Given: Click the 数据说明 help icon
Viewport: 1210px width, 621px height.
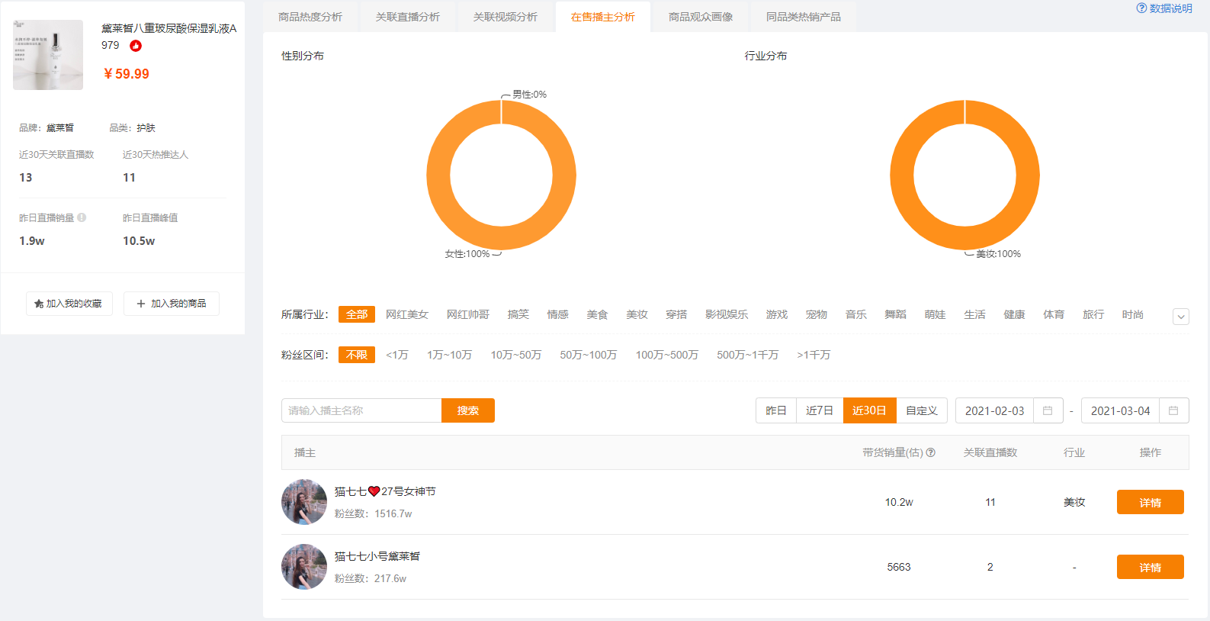Looking at the screenshot, I should point(1141,8).
